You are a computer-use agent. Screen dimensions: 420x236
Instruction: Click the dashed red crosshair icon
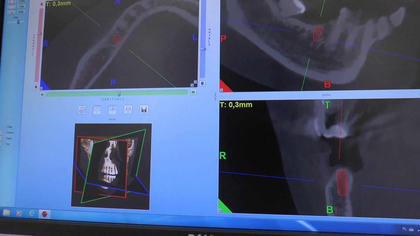(97, 110)
